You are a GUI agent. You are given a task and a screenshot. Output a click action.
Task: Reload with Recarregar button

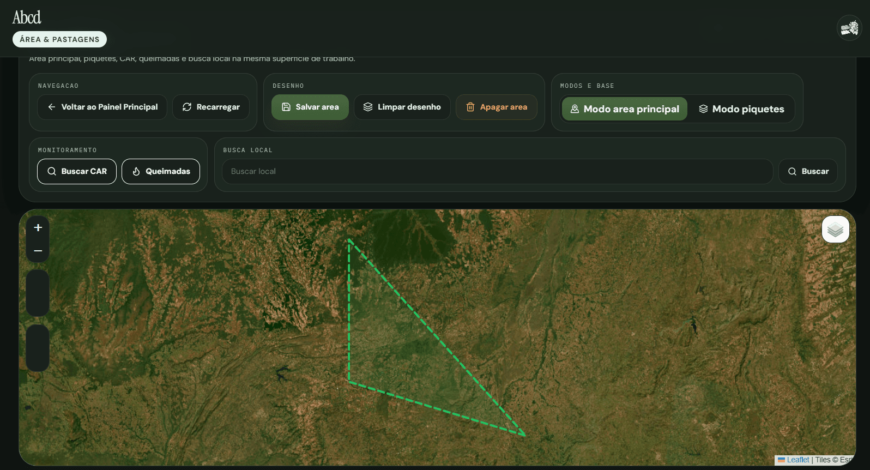(x=211, y=107)
